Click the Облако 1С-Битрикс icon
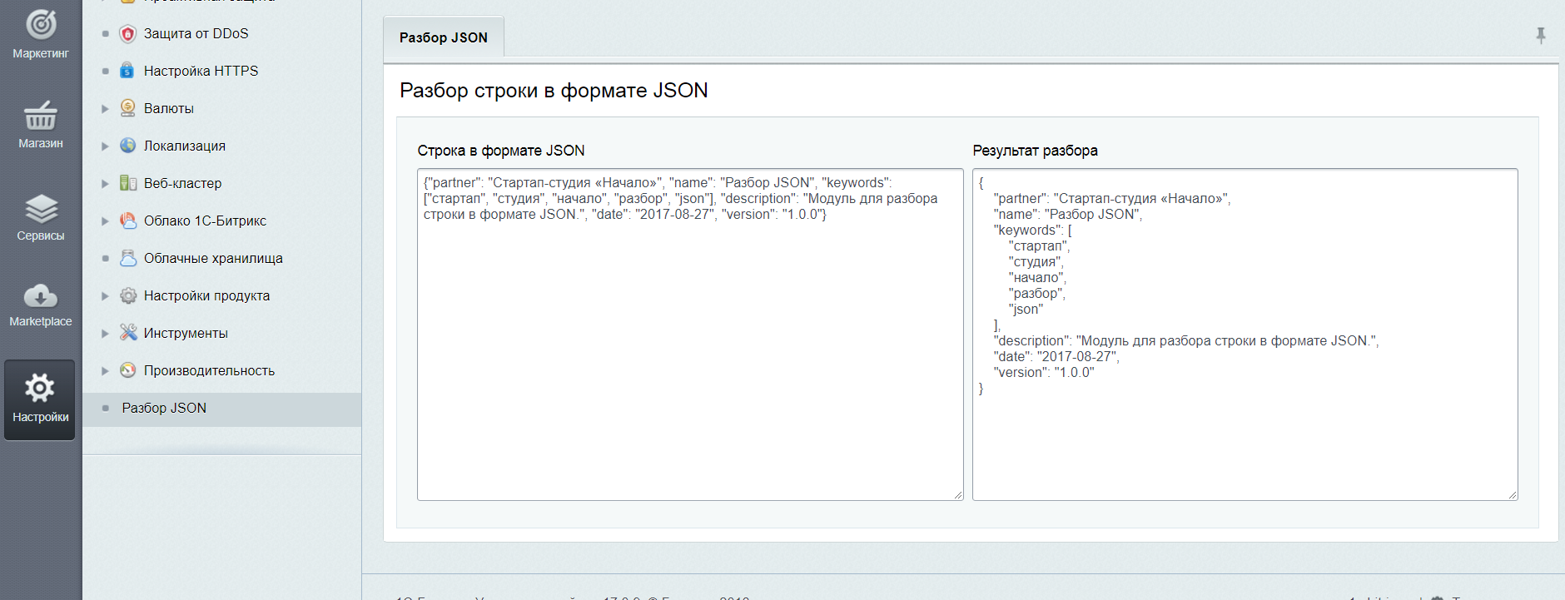Viewport: 1565px width, 600px height. pos(127,221)
